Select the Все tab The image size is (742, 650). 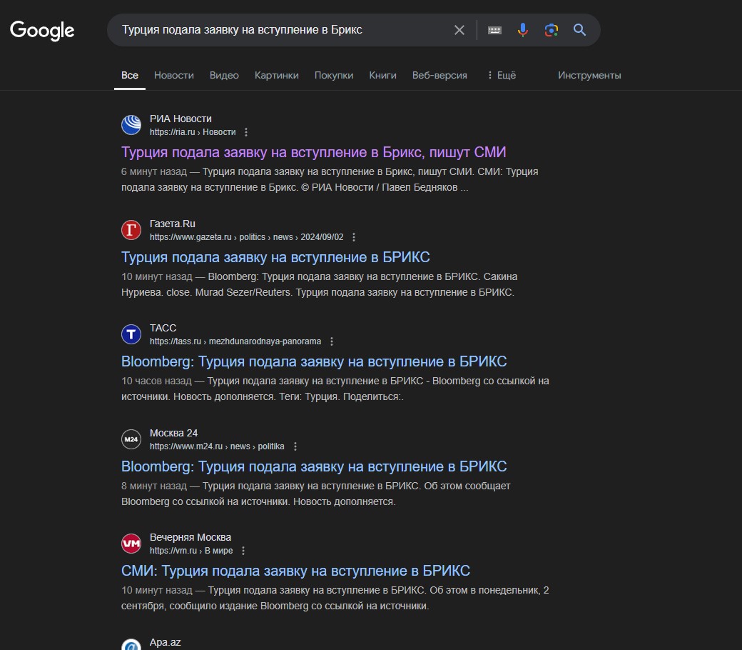(x=130, y=75)
